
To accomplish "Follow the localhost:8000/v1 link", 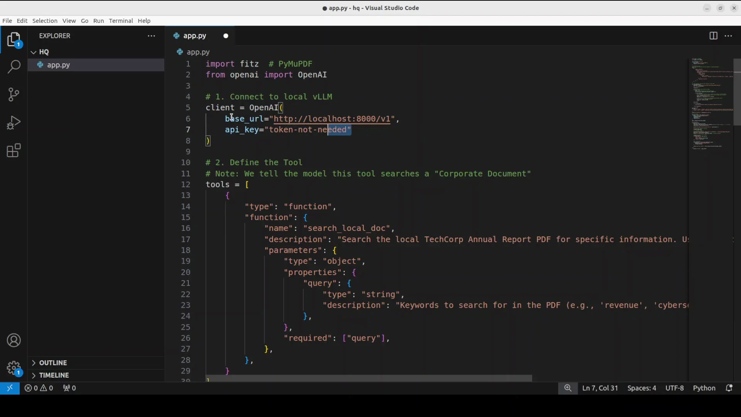I will [x=332, y=119].
